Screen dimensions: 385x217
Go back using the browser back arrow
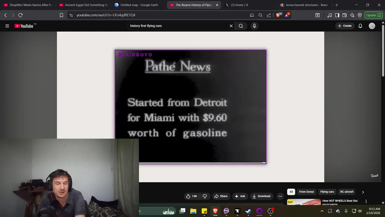[5, 15]
